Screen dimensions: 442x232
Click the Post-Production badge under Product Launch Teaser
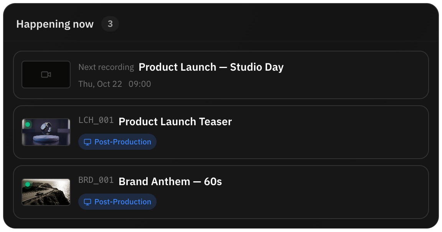117,142
